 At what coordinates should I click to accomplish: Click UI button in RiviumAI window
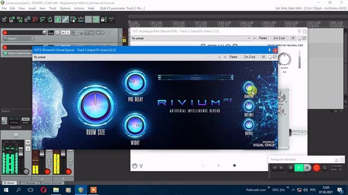263,57
